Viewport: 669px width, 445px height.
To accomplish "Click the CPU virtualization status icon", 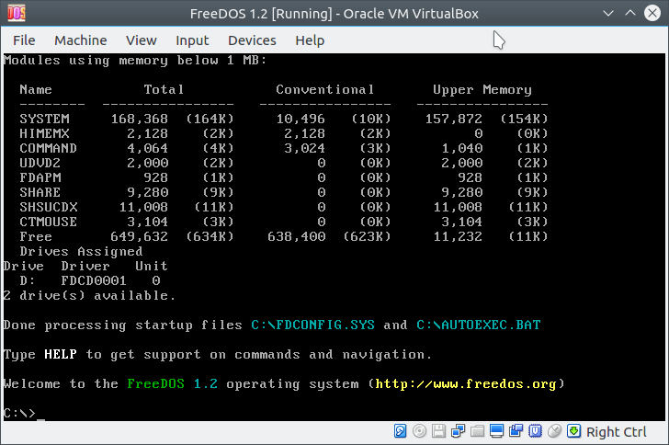I will [x=535, y=431].
